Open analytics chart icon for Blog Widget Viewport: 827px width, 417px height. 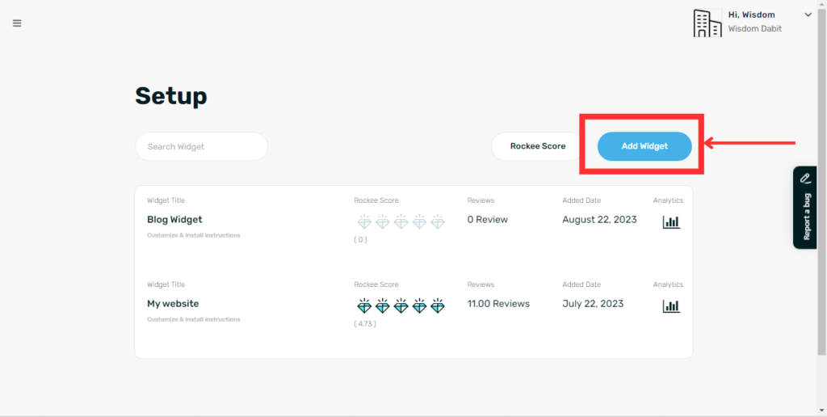pos(671,221)
